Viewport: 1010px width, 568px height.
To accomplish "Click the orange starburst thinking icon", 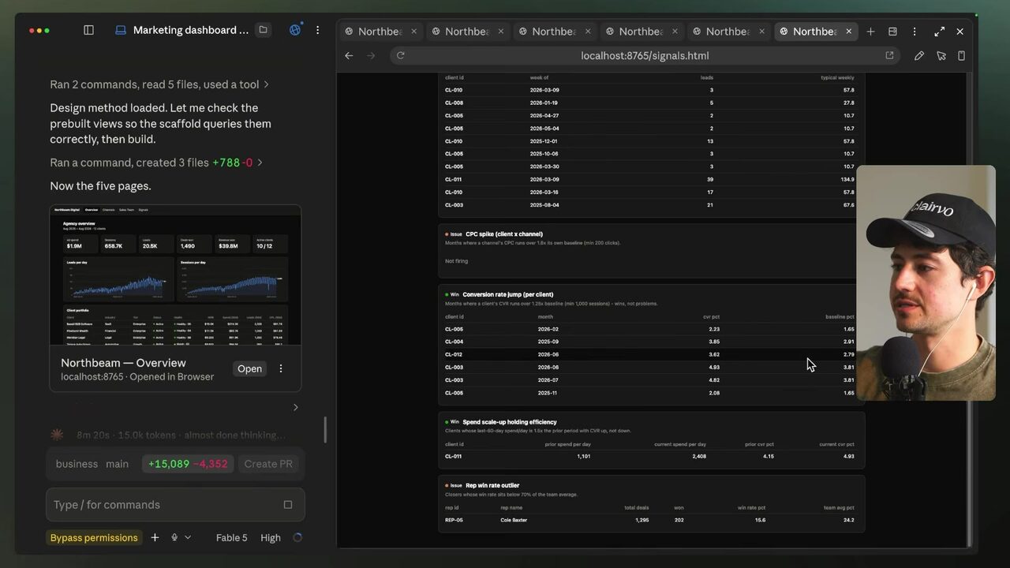I will click(57, 435).
